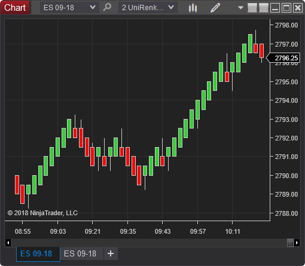The image size is (305, 266).
Task: Click the scrollbar left arrow
Action: (8, 243)
